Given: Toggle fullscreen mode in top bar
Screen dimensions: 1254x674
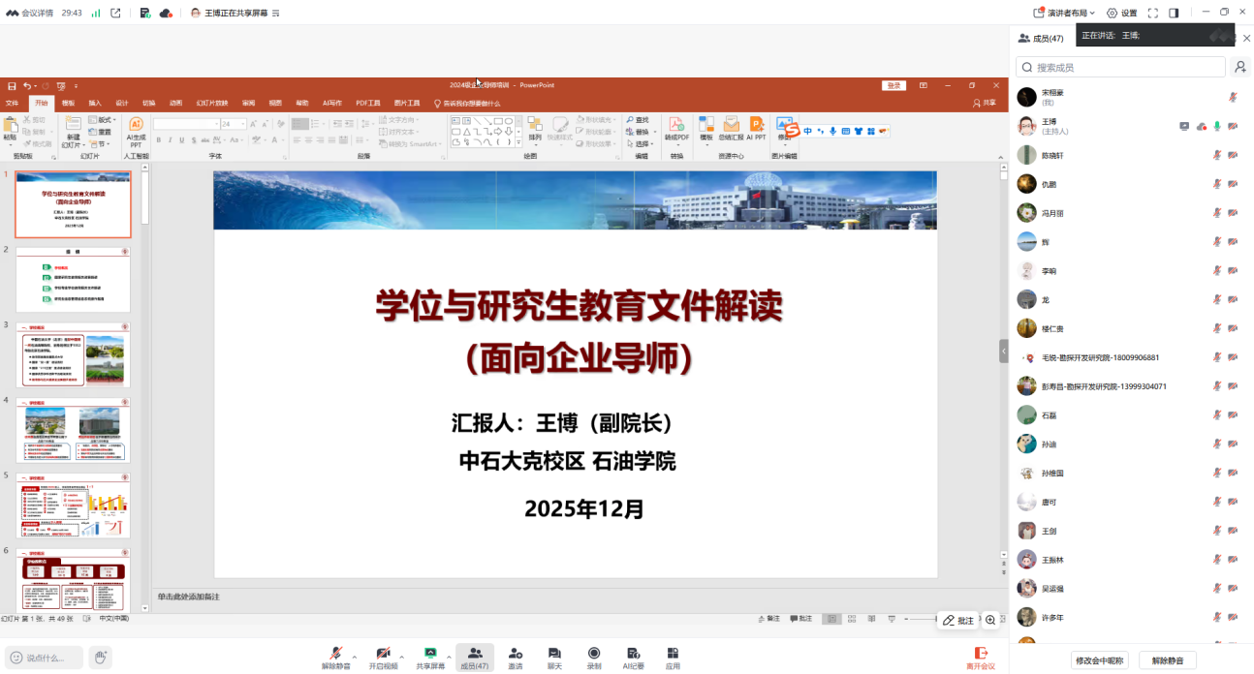Looking at the screenshot, I should tap(1153, 13).
